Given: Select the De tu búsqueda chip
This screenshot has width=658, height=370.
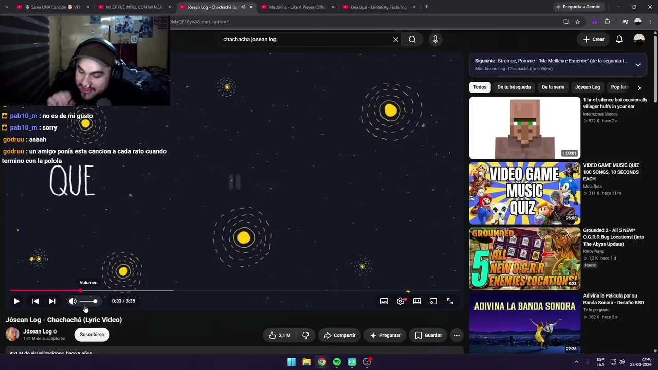Looking at the screenshot, I should click(514, 87).
